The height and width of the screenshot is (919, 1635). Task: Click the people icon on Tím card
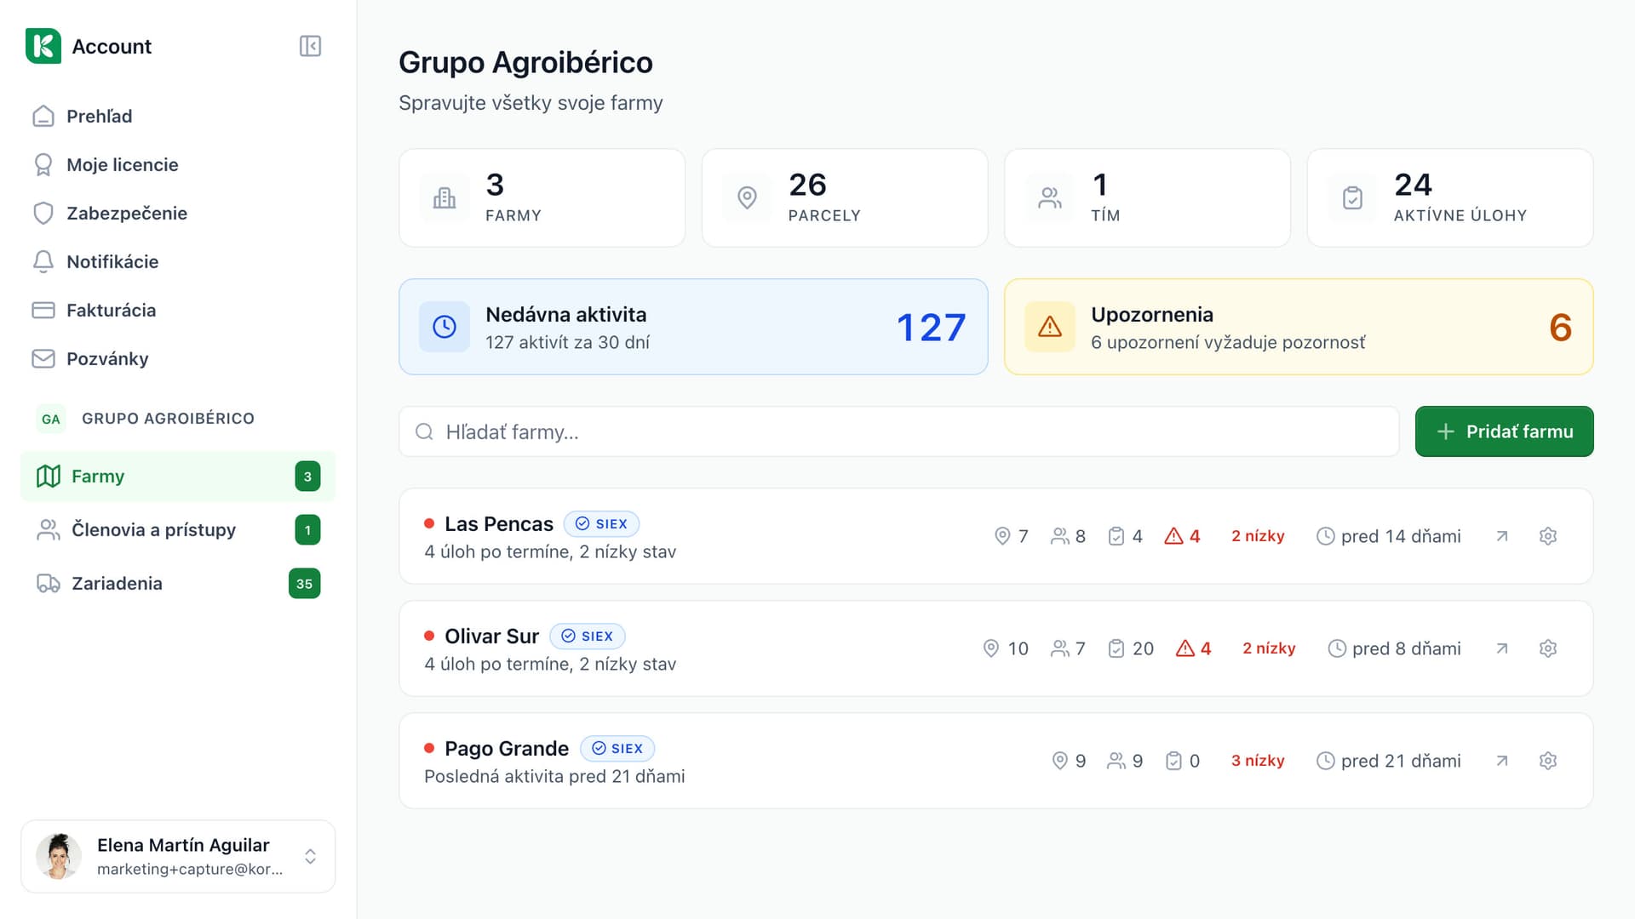1050,198
